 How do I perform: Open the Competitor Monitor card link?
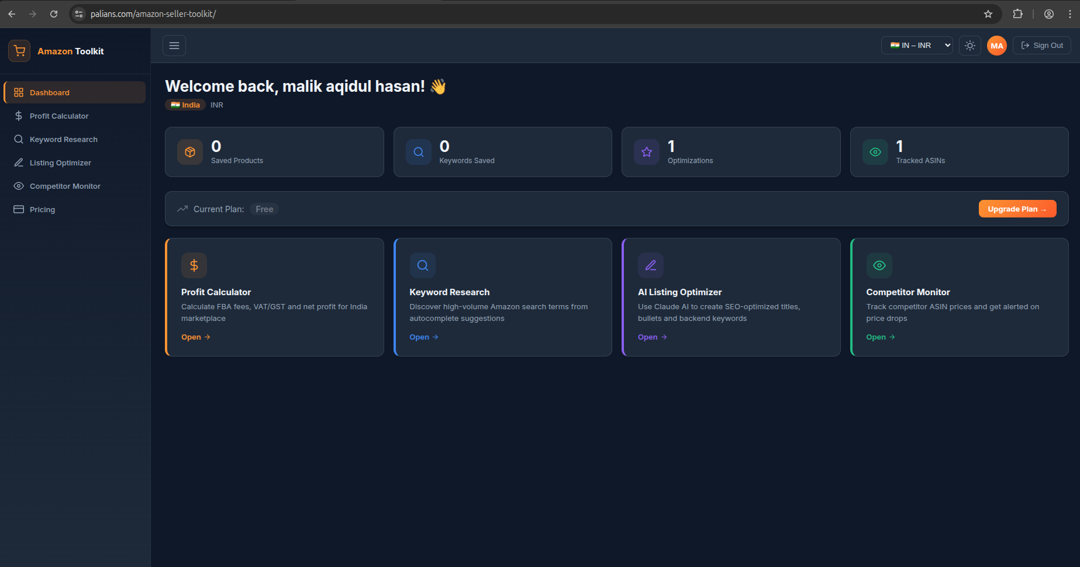coord(881,337)
